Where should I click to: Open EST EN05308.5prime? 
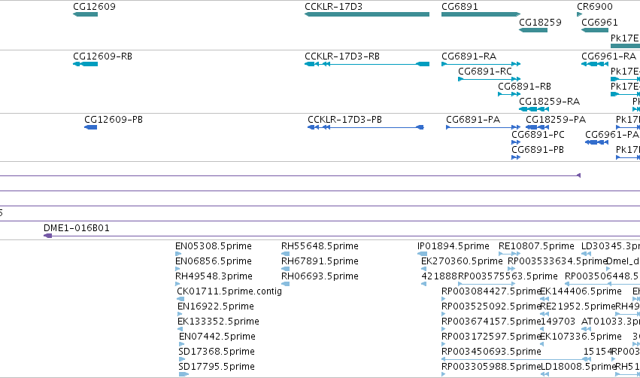tap(214, 246)
